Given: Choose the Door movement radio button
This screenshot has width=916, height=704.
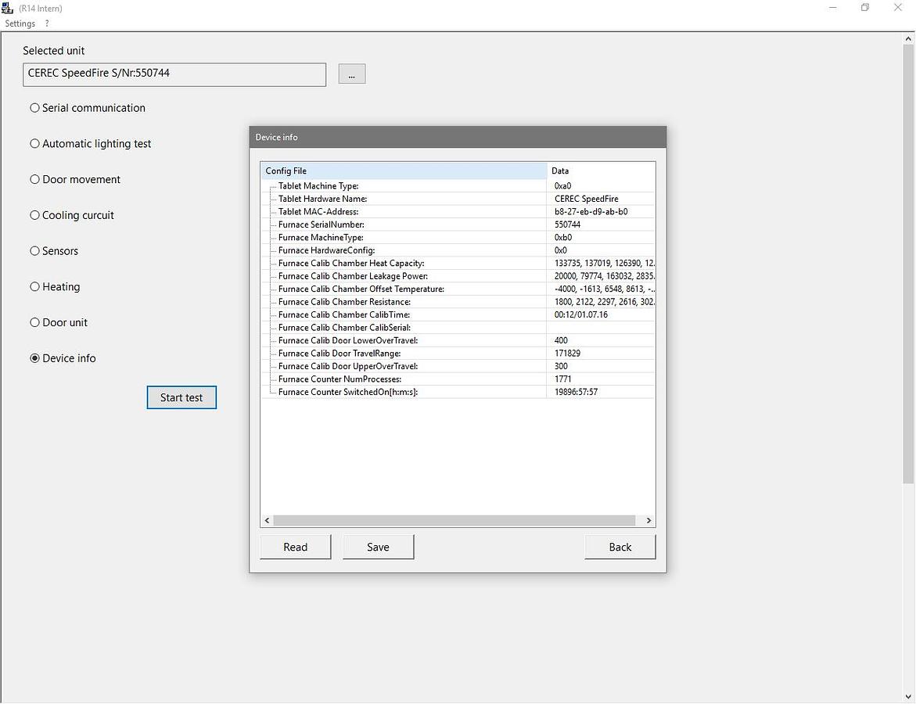Looking at the screenshot, I should (x=34, y=179).
